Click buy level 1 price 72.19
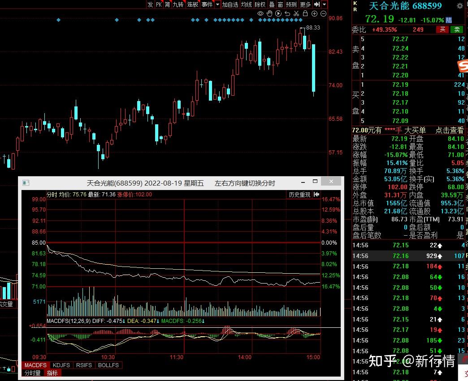 (400, 85)
